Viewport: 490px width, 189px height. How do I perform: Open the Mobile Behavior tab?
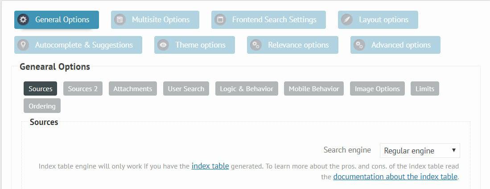click(314, 88)
